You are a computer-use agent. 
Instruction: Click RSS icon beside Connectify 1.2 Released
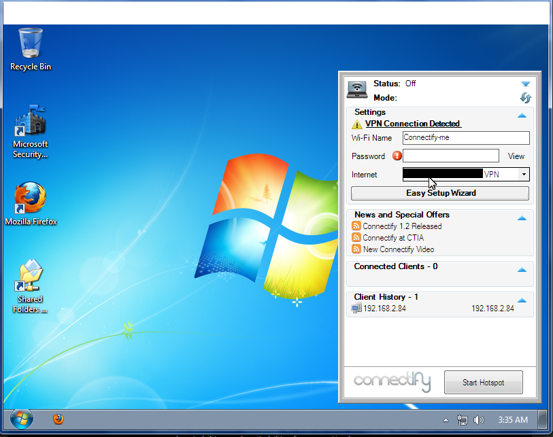coord(356,226)
